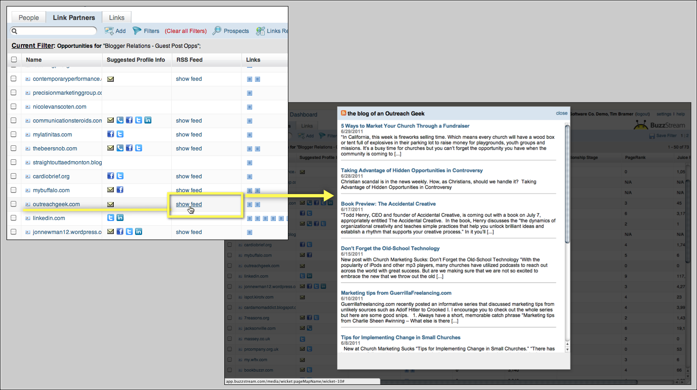Select the Link Partners tab
The image size is (697, 390).
[74, 18]
